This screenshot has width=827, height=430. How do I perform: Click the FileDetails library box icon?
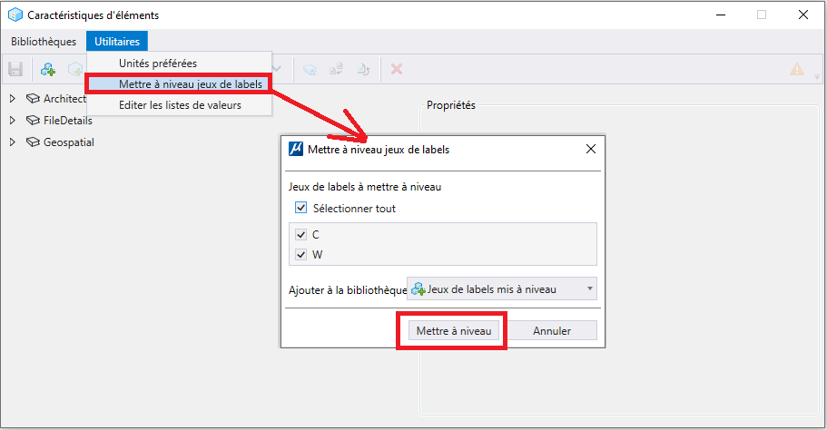(33, 120)
